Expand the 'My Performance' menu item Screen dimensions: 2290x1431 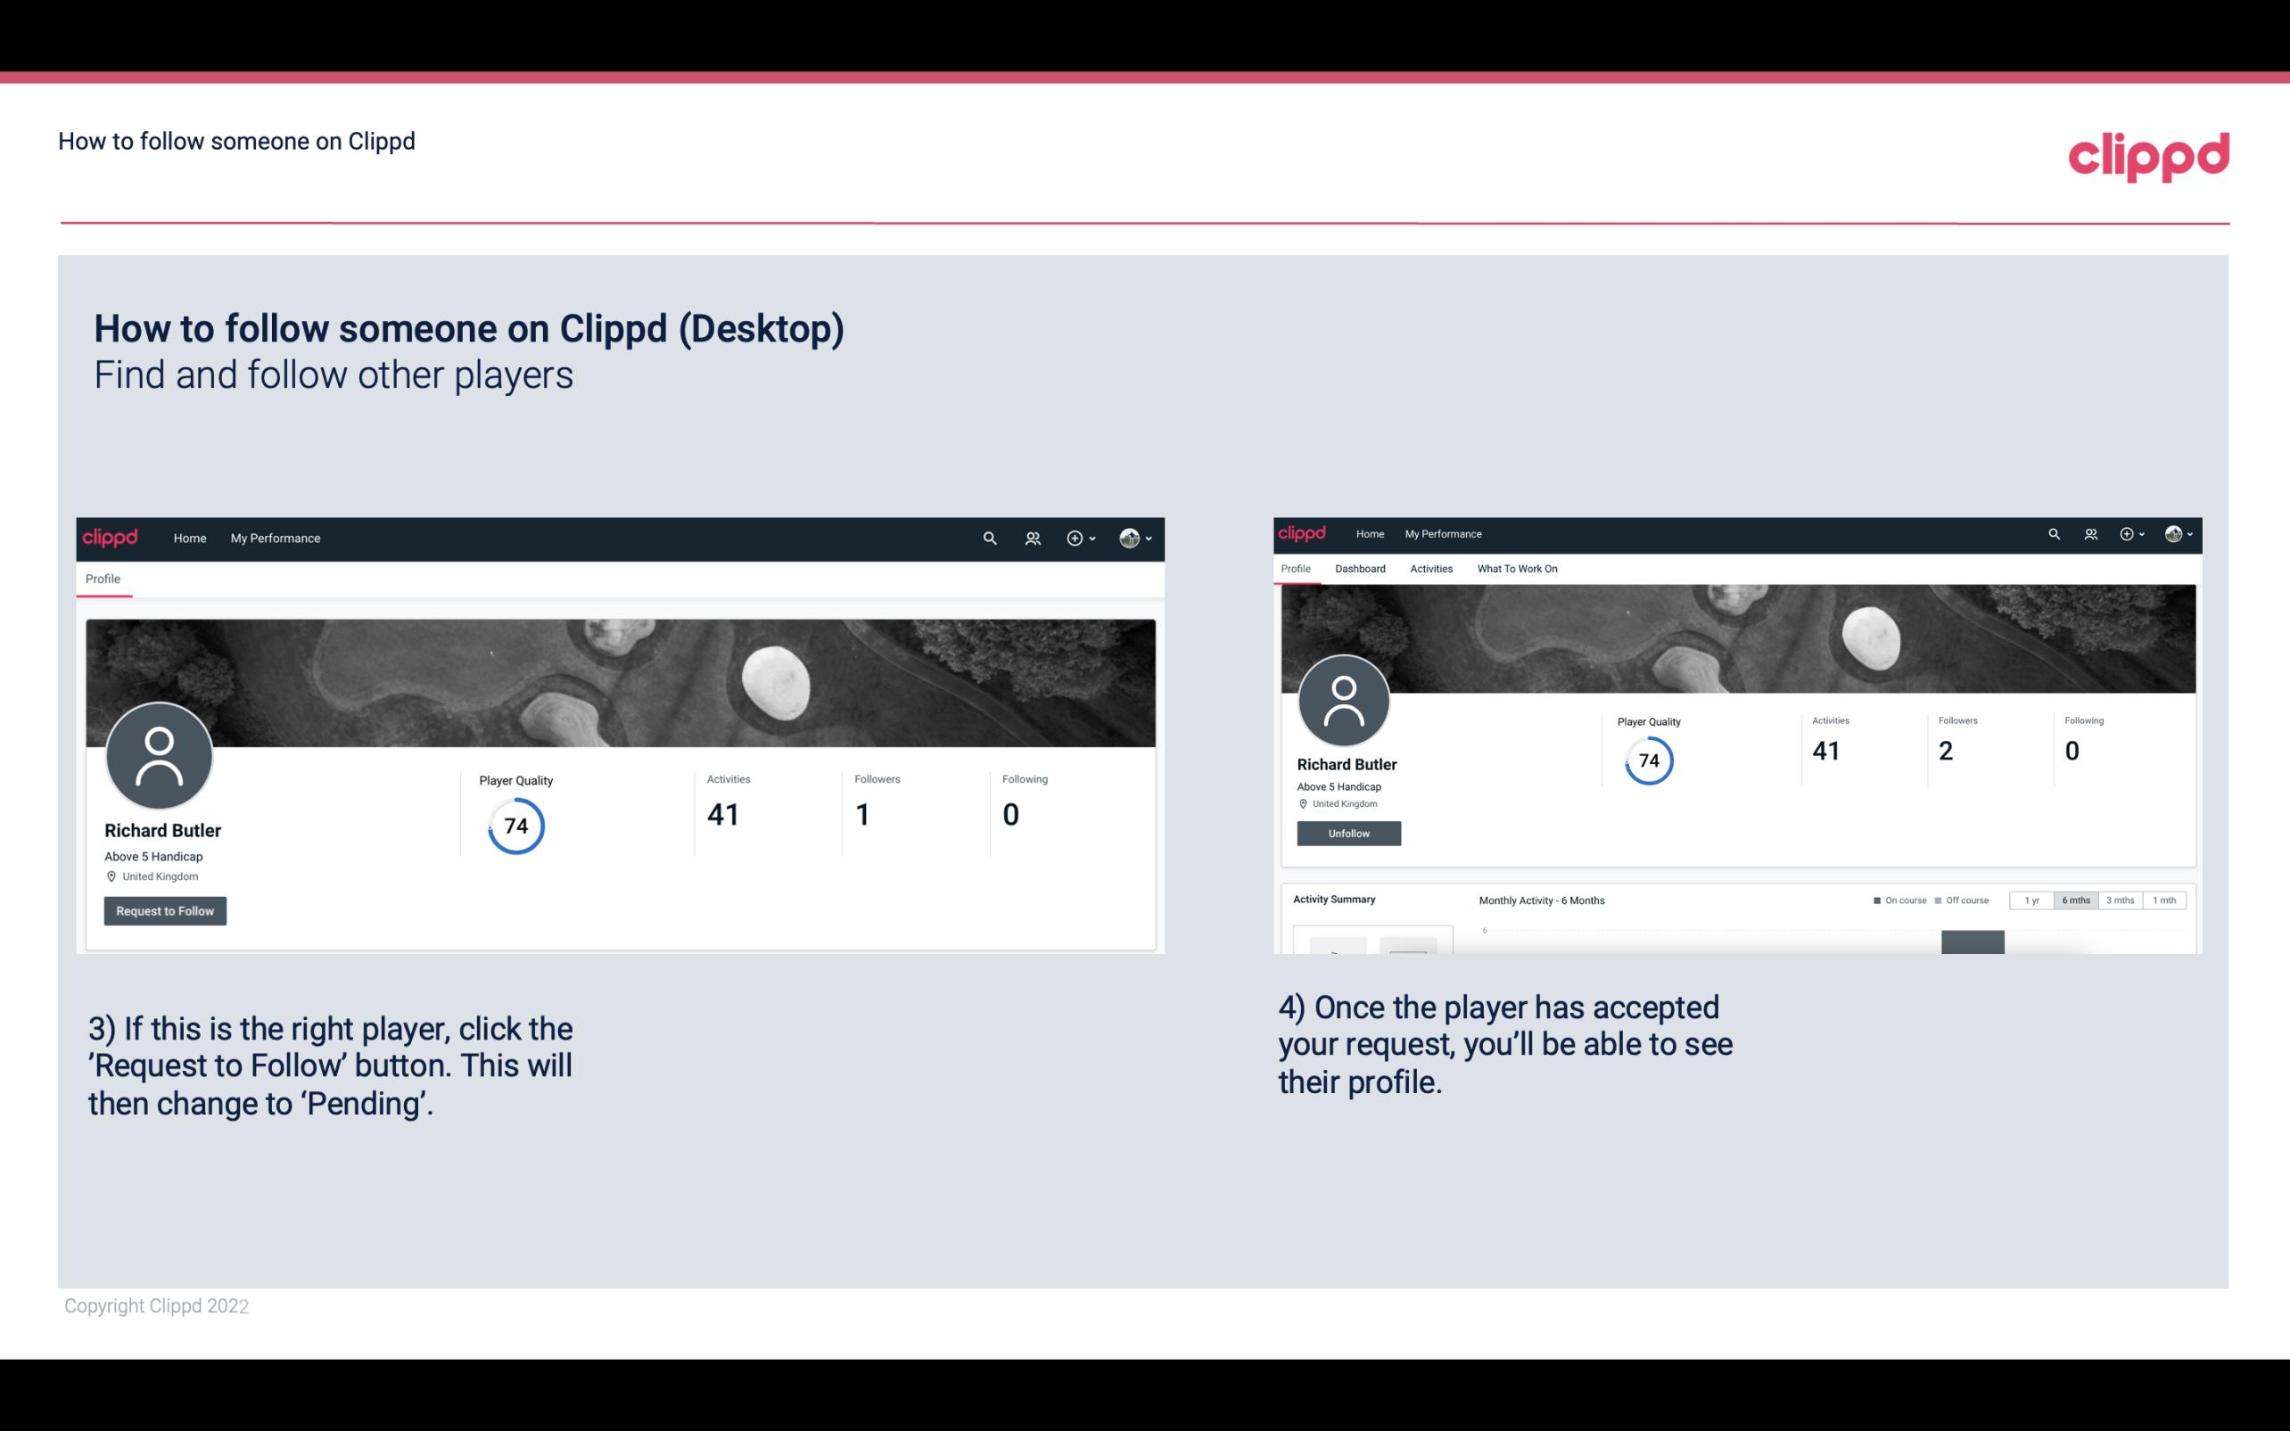[274, 538]
